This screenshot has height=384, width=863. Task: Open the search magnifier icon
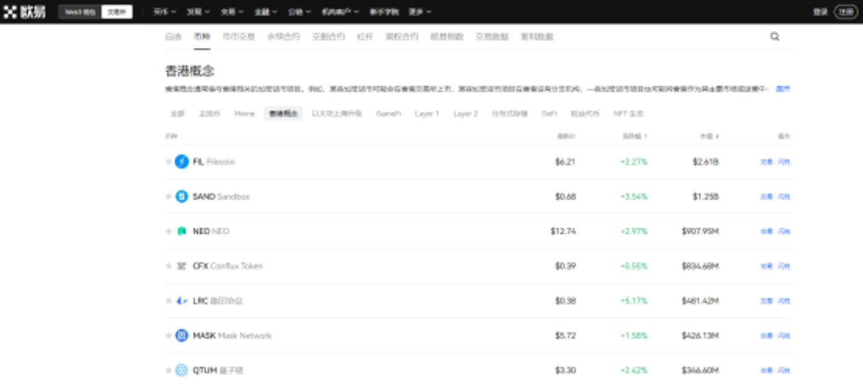click(x=775, y=36)
